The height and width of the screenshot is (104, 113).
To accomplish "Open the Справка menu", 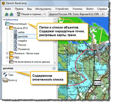I will (102, 9).
